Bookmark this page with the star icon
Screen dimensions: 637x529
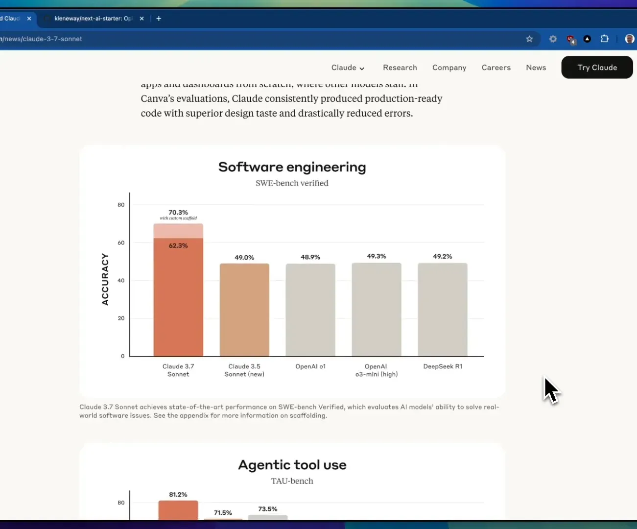(x=529, y=39)
